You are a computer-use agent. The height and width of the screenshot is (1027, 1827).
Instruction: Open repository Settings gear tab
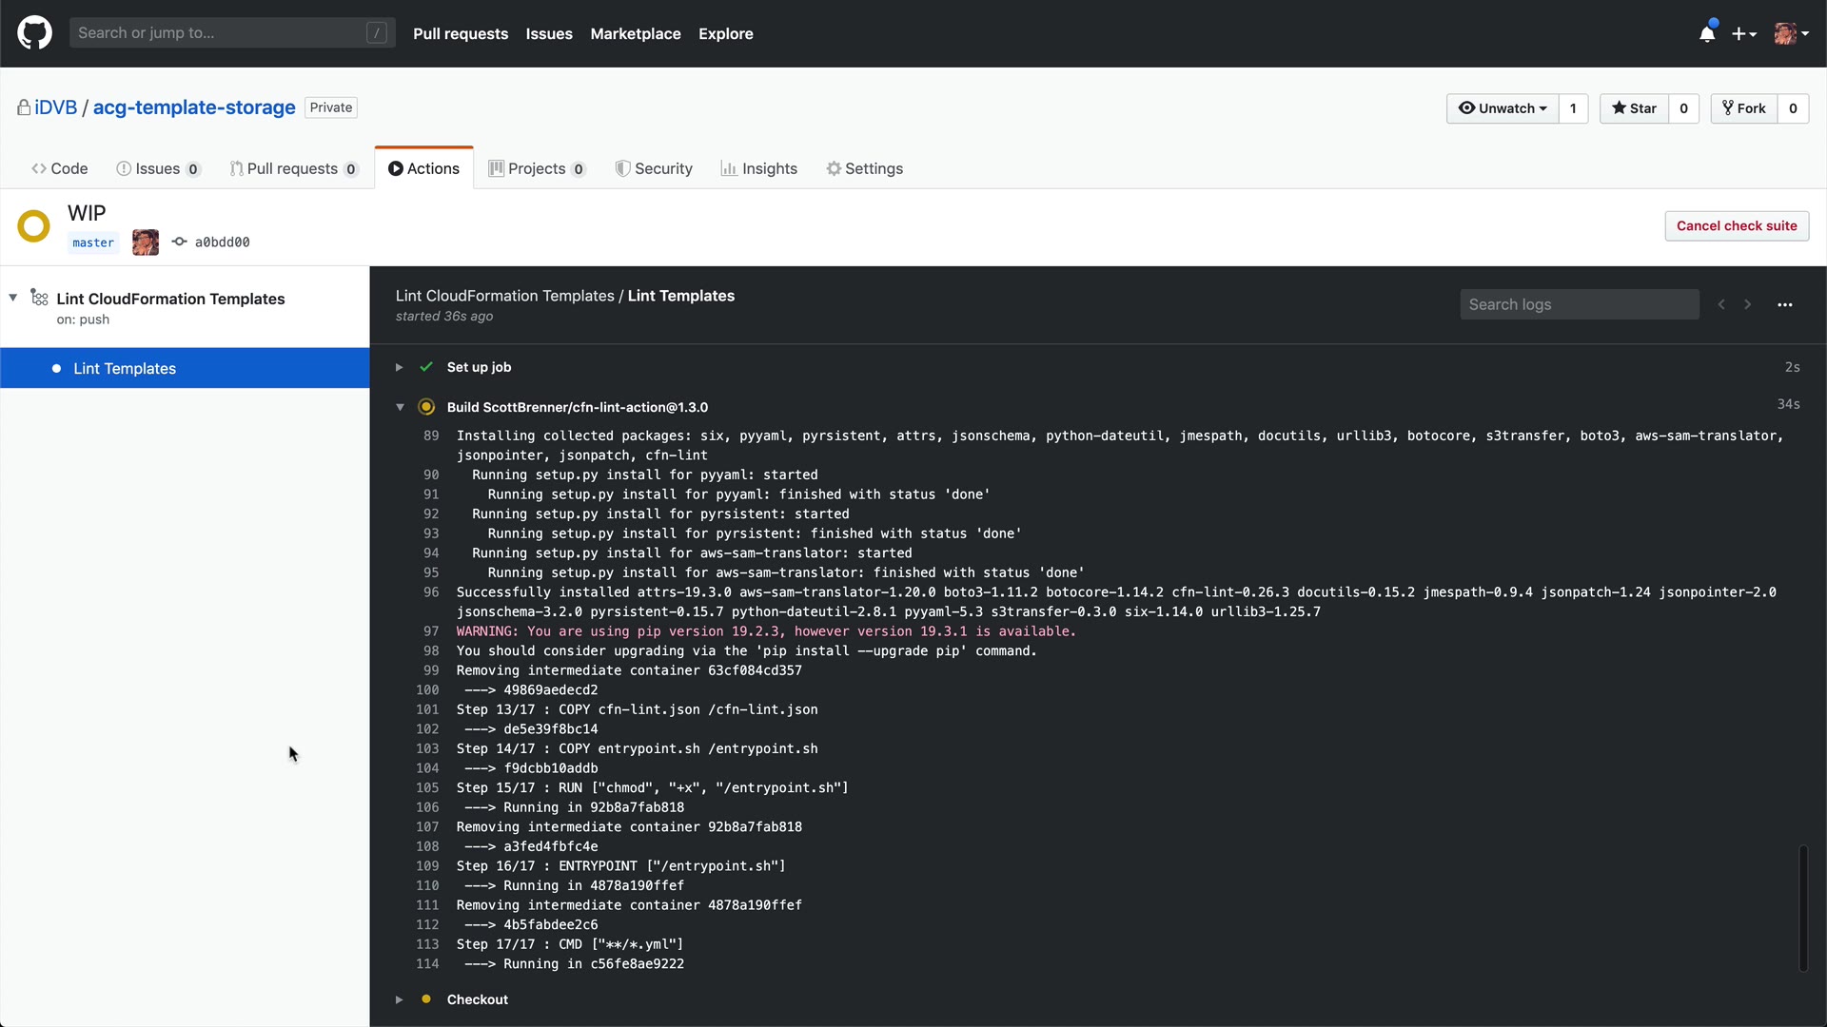(864, 168)
